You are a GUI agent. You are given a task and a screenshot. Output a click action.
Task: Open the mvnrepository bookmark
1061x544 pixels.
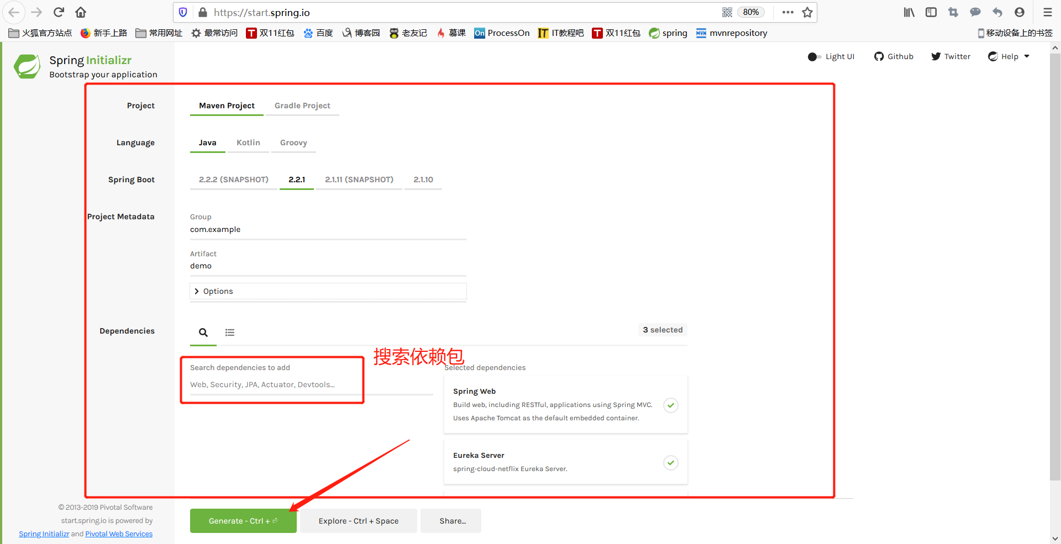732,33
